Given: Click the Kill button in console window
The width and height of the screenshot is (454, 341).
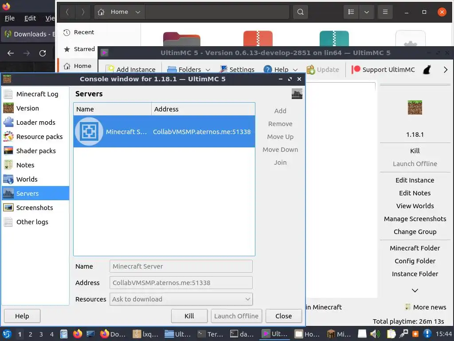Looking at the screenshot, I should pyautogui.click(x=189, y=316).
